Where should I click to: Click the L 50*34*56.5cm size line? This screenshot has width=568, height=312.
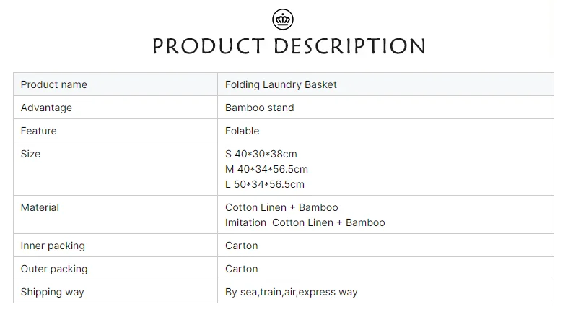pos(265,184)
